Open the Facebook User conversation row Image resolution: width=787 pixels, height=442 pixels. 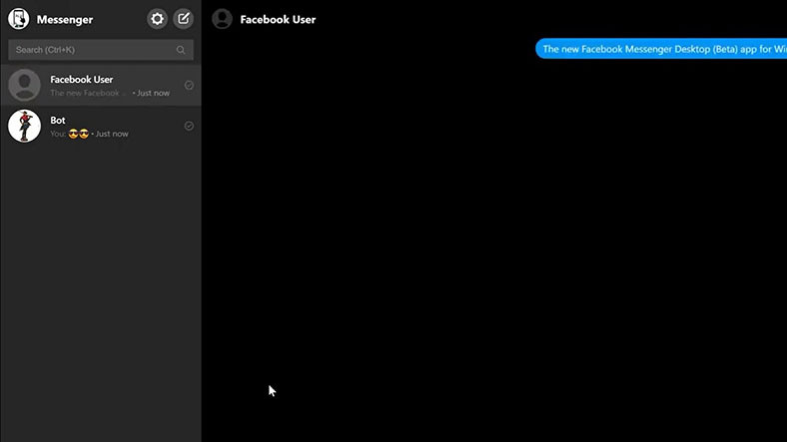(101, 85)
